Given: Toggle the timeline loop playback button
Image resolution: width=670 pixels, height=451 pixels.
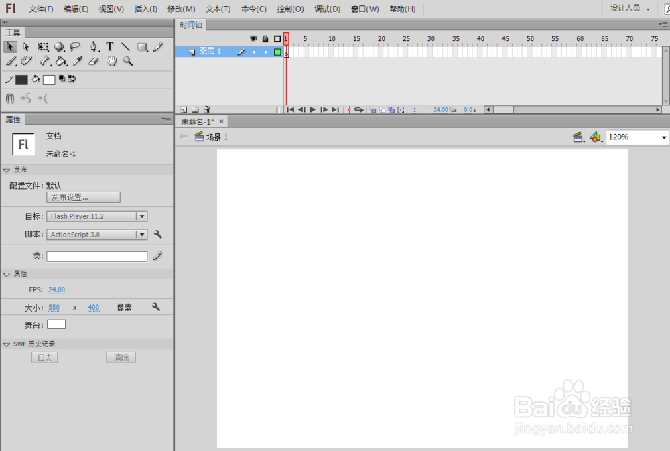Looking at the screenshot, I should click(359, 110).
